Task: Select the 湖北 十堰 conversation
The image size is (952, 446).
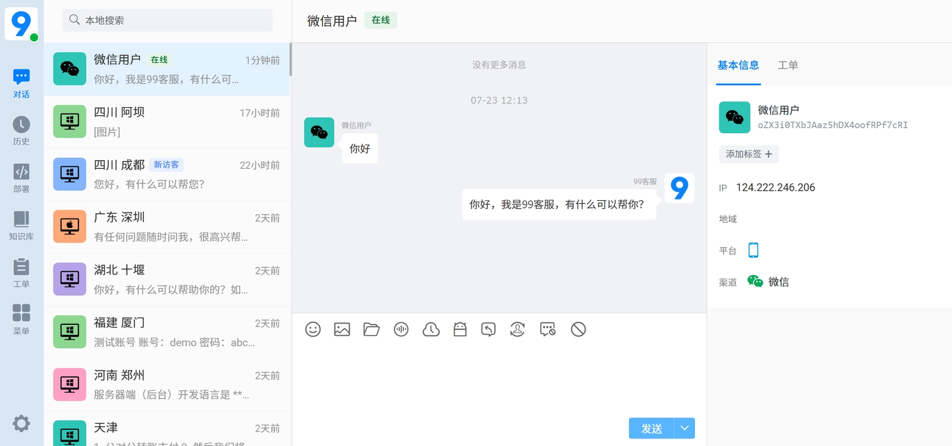Action: click(x=167, y=280)
